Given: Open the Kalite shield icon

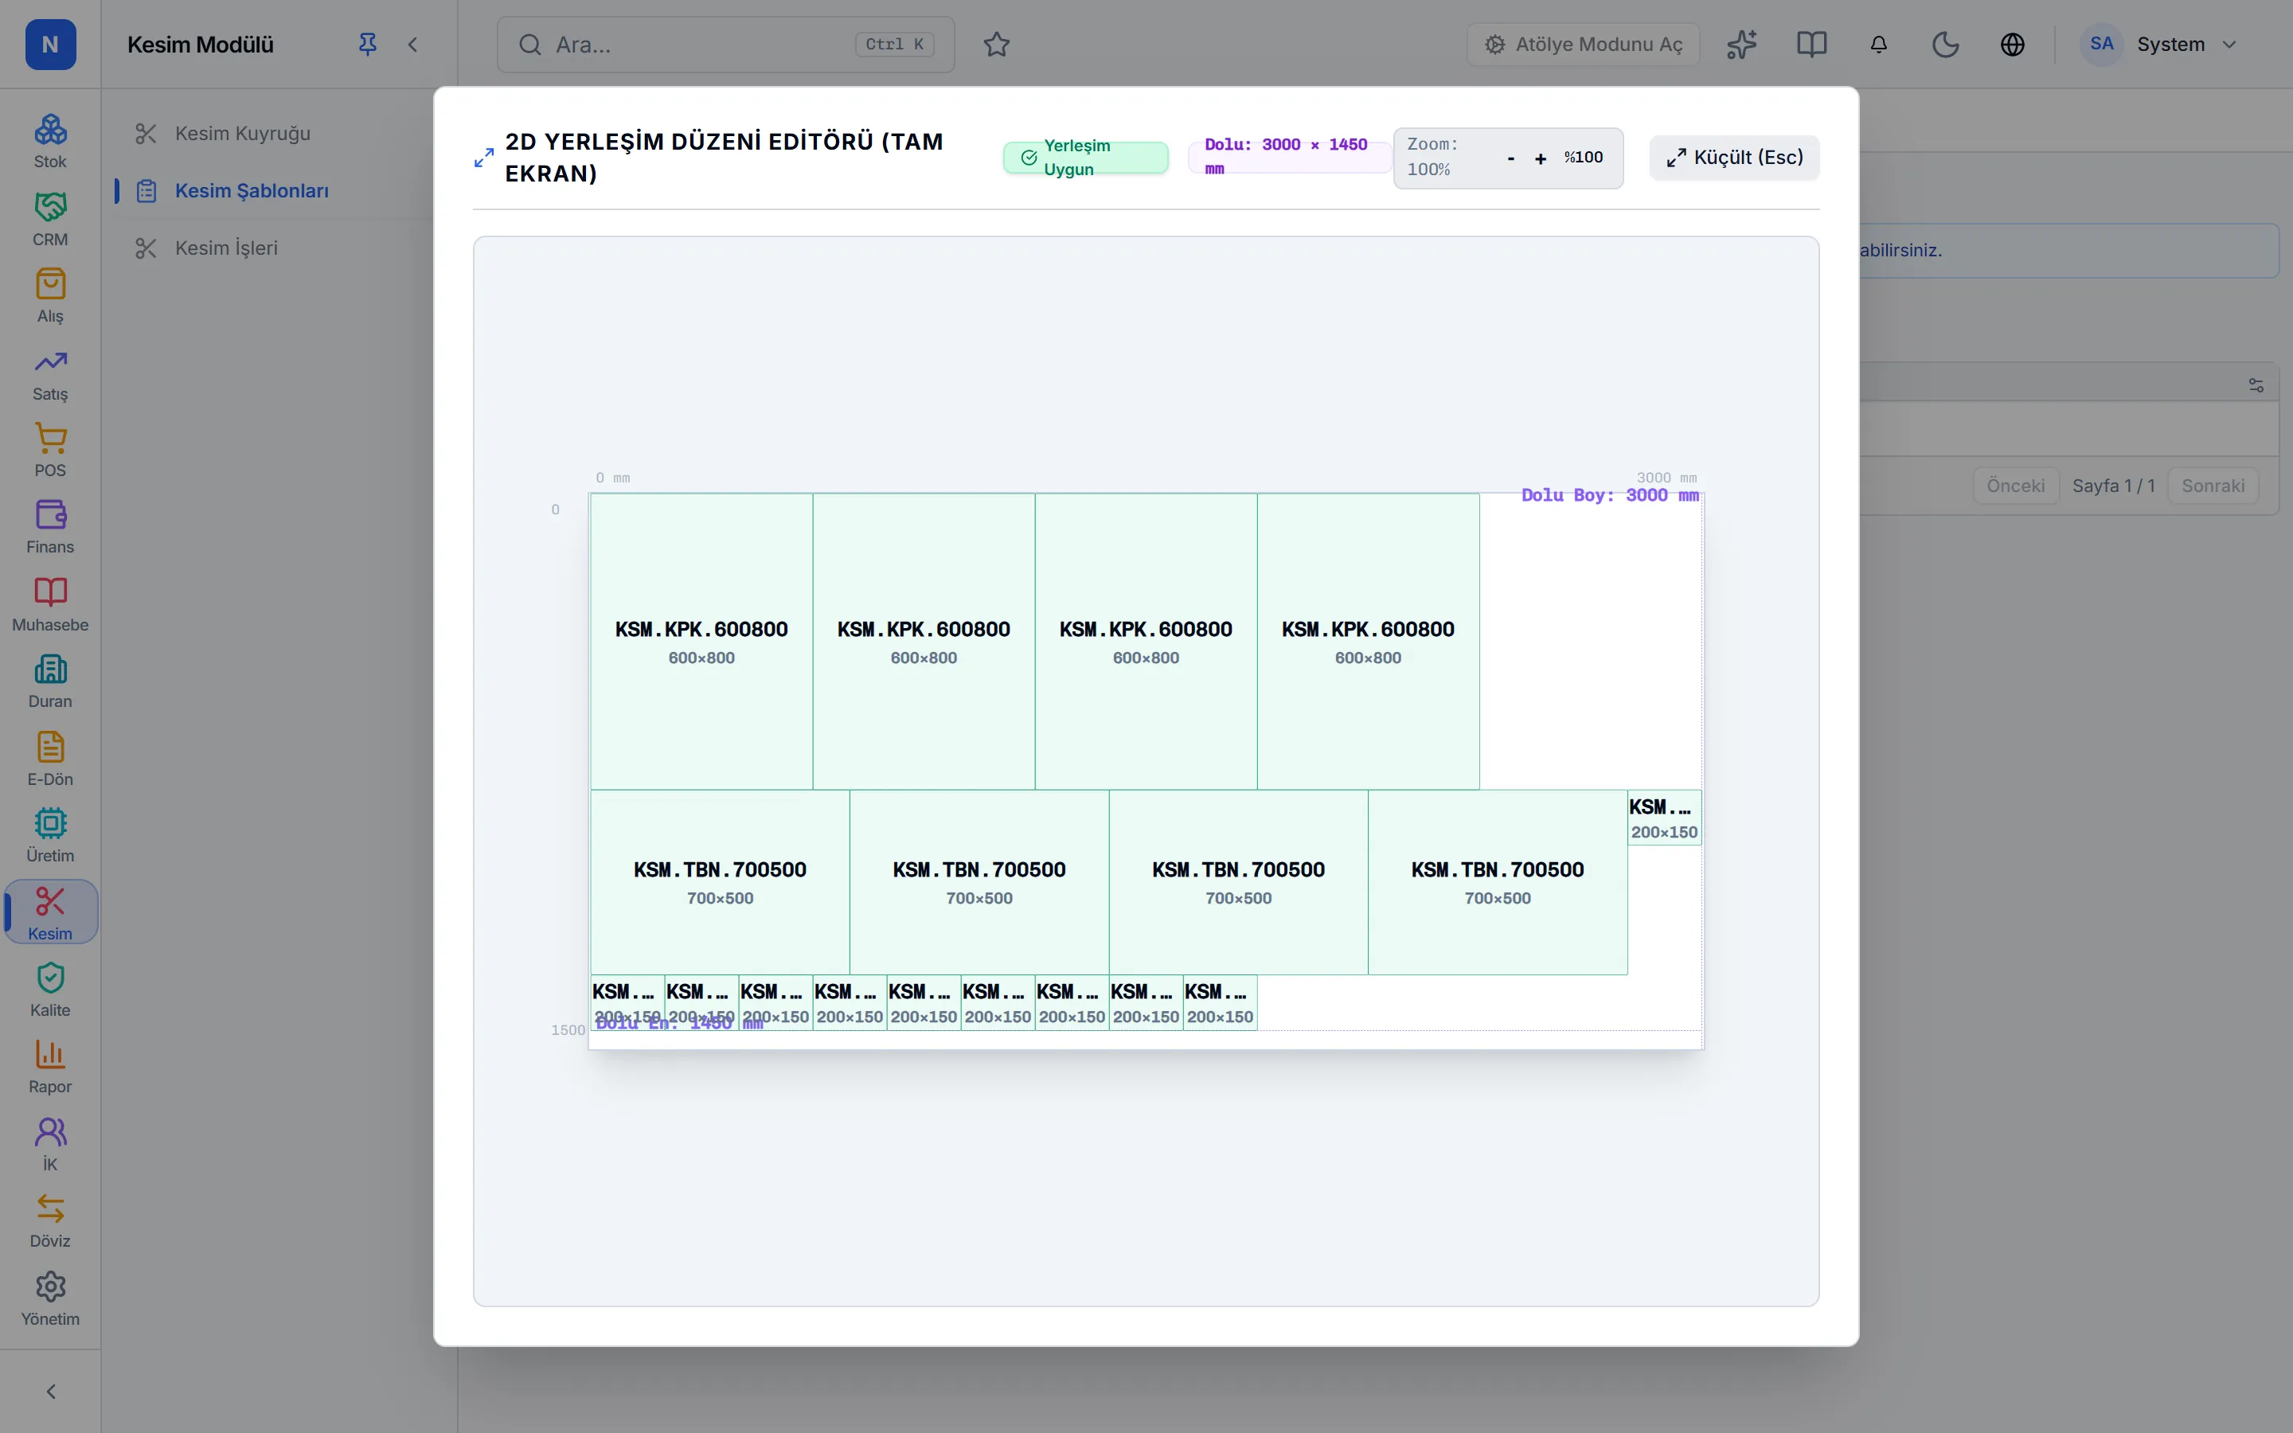Looking at the screenshot, I should click(50, 977).
